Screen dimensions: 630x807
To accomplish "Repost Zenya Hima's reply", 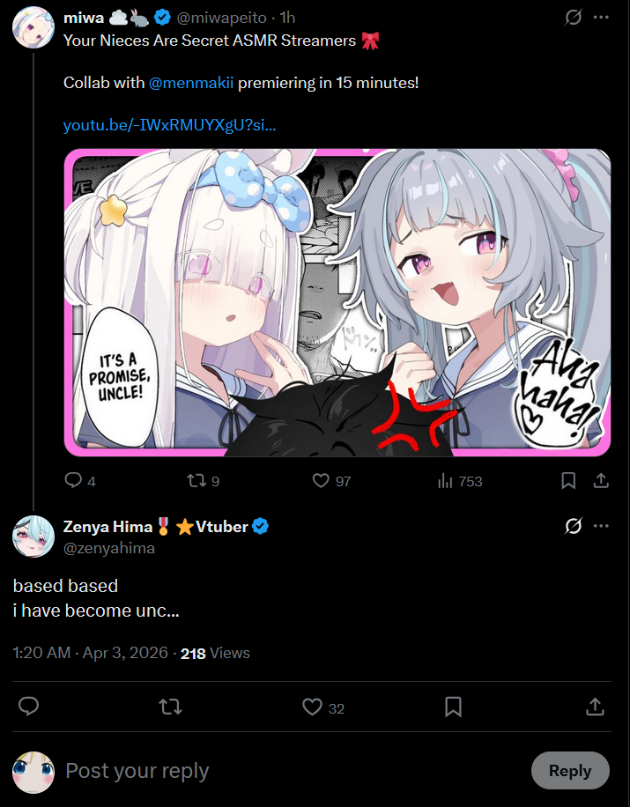I will [x=170, y=707].
